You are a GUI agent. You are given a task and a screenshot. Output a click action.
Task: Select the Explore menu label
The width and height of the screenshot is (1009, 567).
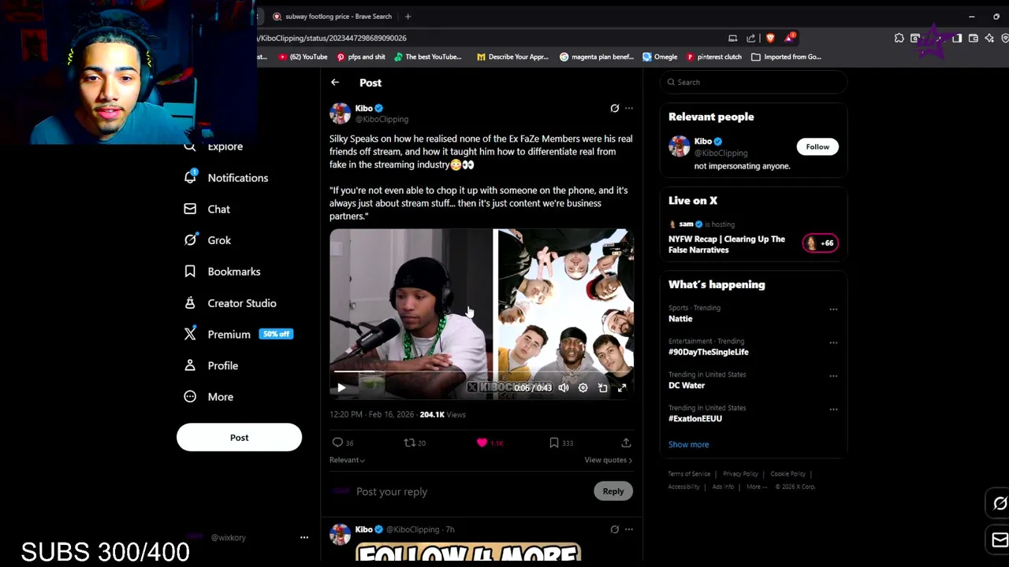click(x=225, y=146)
